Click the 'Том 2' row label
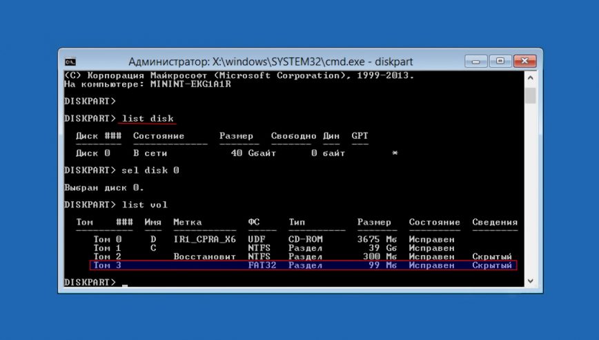 tap(108, 256)
